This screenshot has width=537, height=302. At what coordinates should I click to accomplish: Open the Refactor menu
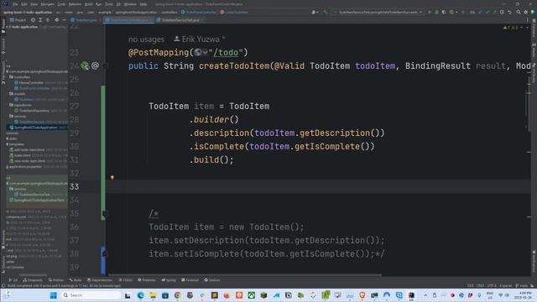tap(75, 4)
